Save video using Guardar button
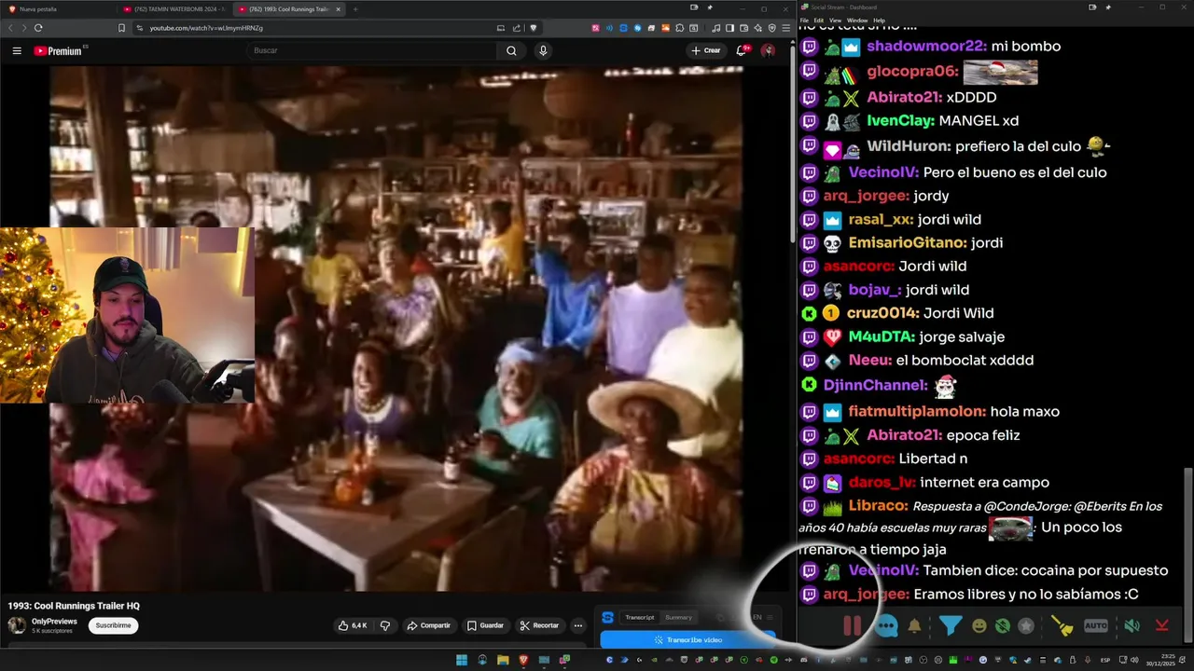1194x671 pixels. pos(486,625)
